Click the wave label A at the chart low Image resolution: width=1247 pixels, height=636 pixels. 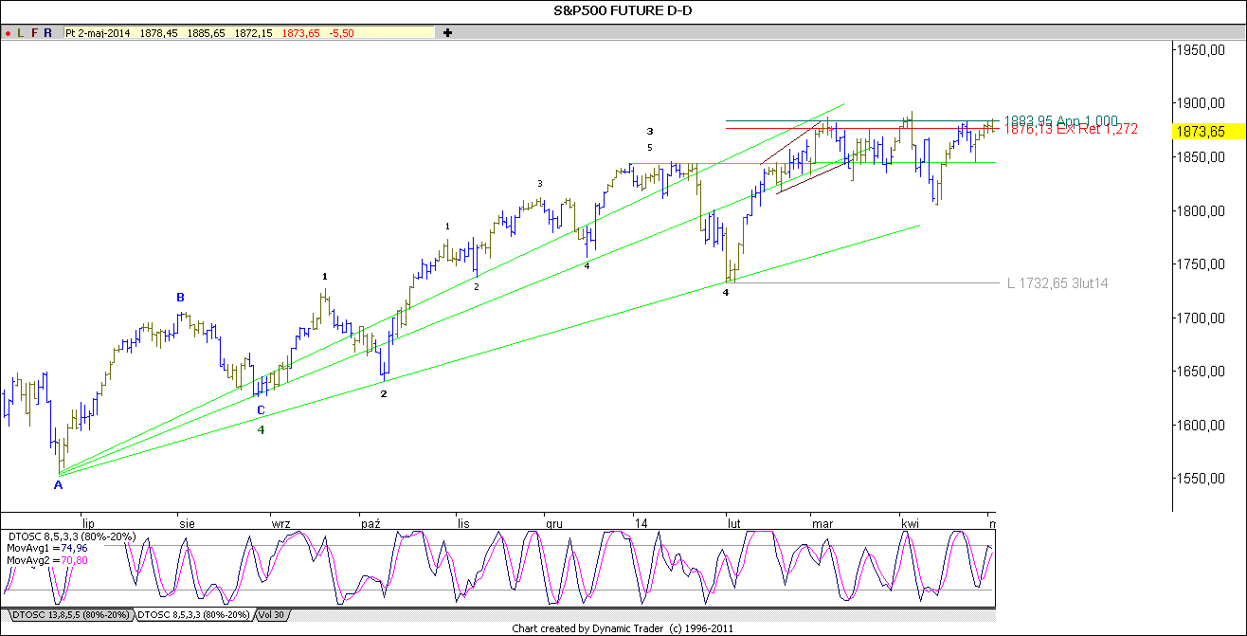(56, 485)
